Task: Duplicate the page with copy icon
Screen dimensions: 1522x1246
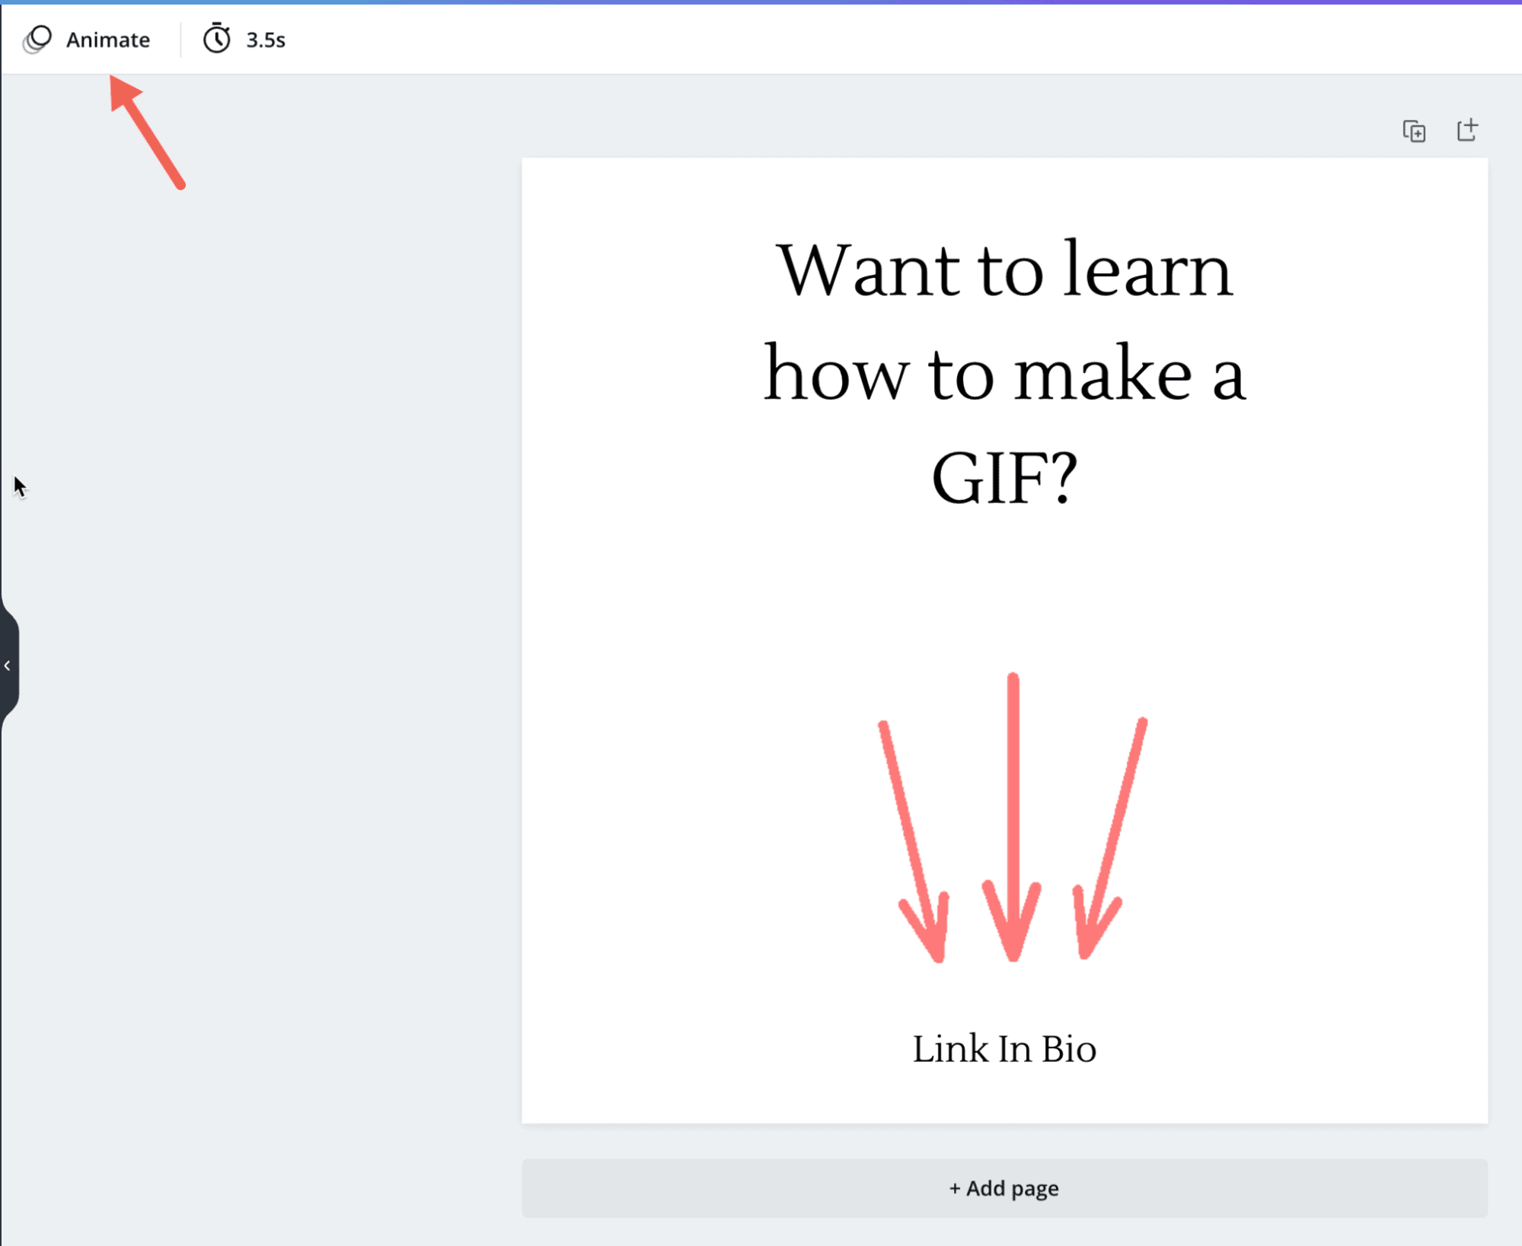Action: click(1414, 131)
